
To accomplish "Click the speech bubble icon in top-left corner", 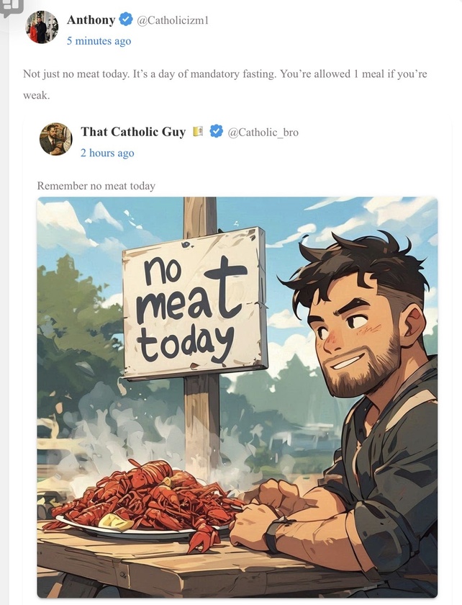I will tap(10, 7).
